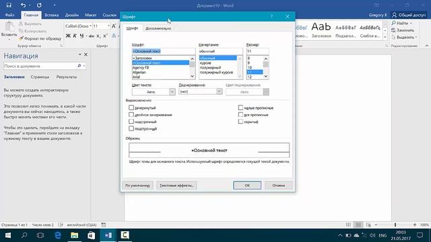Click the Replace (Заменить) icon
The height and width of the screenshot is (242, 431).
point(393,30)
